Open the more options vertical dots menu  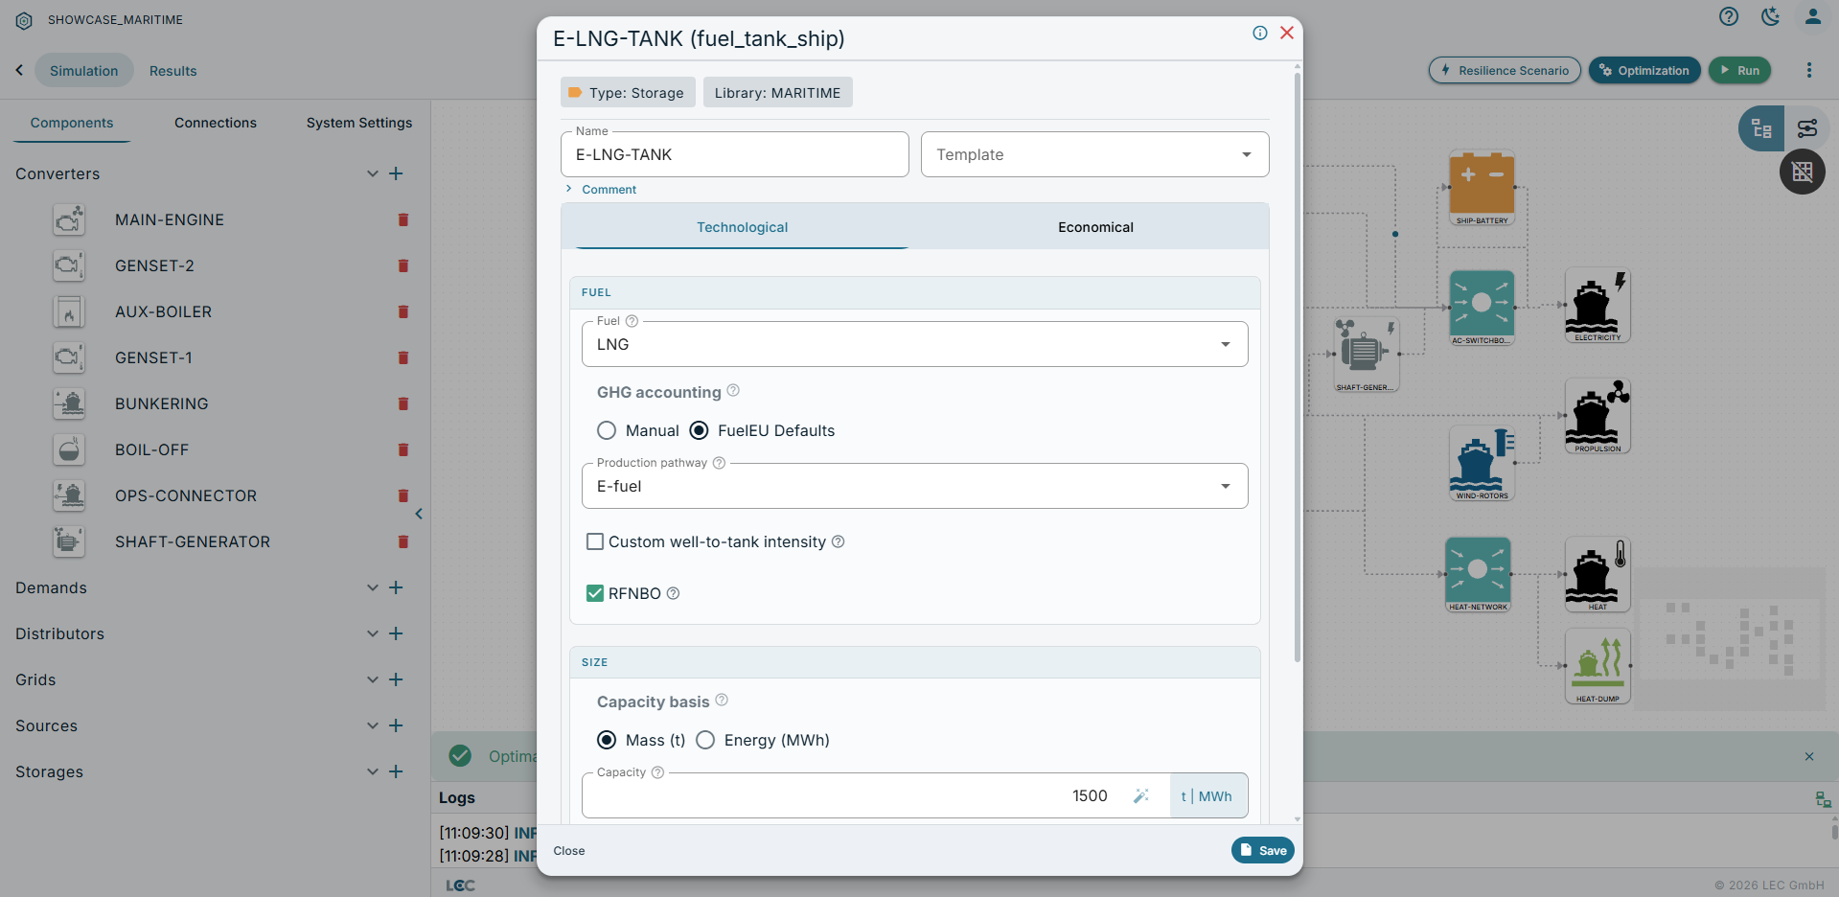click(x=1809, y=70)
